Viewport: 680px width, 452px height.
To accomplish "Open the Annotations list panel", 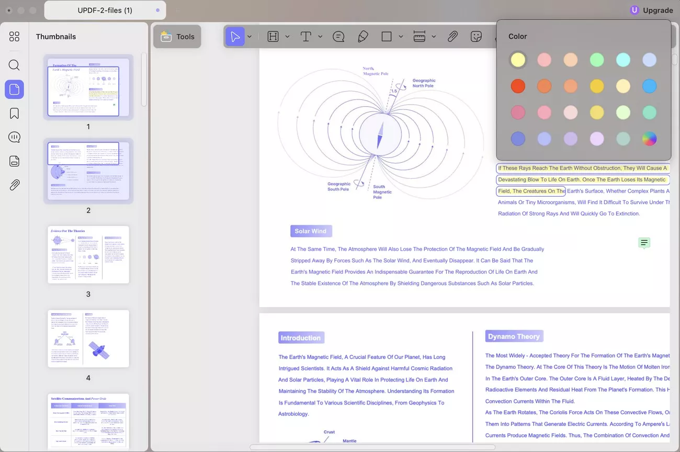I will [14, 137].
